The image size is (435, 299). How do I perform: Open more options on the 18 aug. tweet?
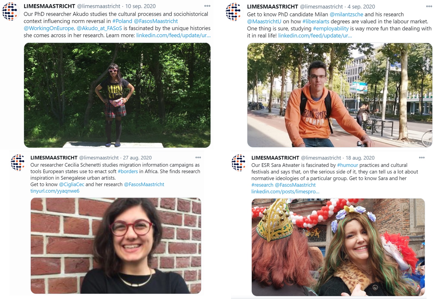coord(422,158)
